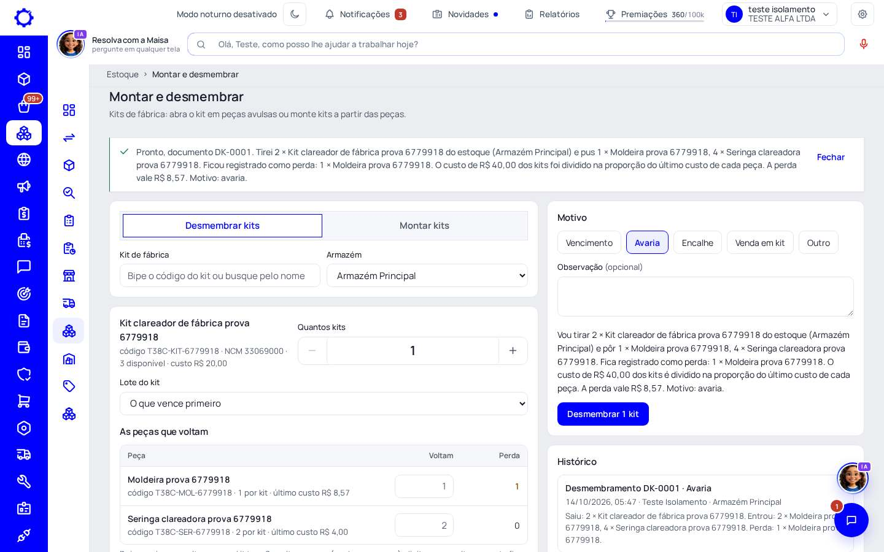Open settings gear in the top right

pos(863,14)
